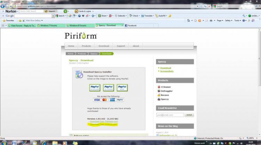The image size is (261, 145).
Task: Click the newsletter email input field
Action: (170, 115)
